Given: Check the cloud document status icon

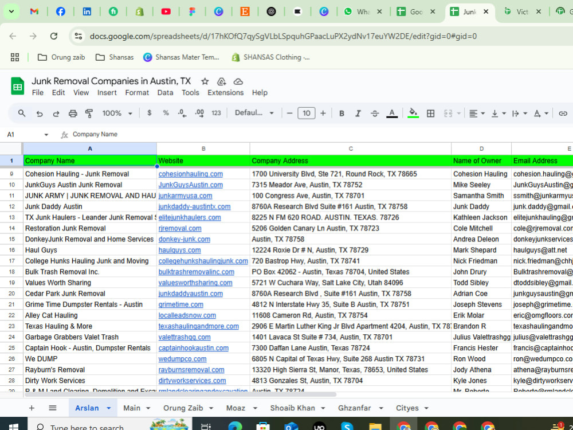Looking at the screenshot, I should (x=238, y=81).
